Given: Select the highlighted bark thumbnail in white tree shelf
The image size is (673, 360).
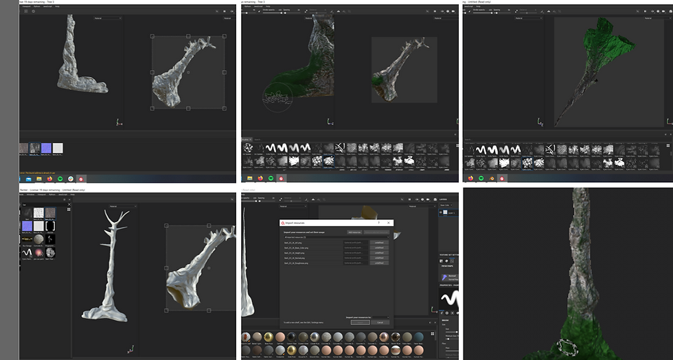Looking at the screenshot, I should (x=50, y=213).
